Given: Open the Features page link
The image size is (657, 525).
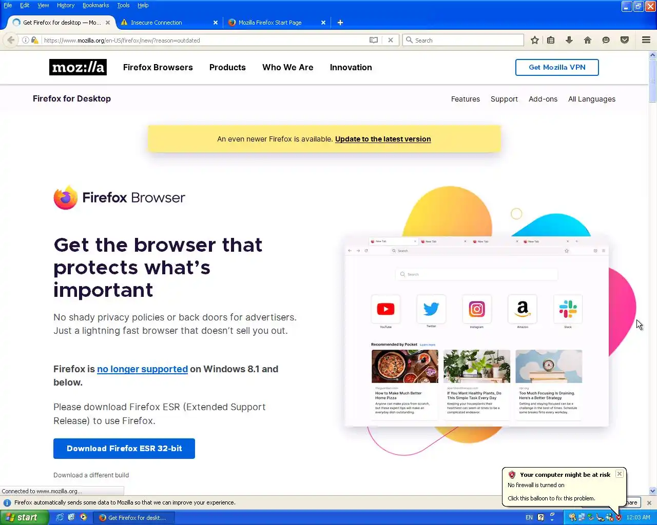Looking at the screenshot, I should coord(466,99).
